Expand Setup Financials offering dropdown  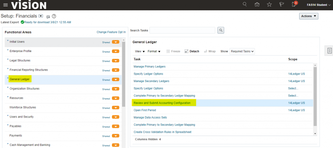(x=41, y=16)
